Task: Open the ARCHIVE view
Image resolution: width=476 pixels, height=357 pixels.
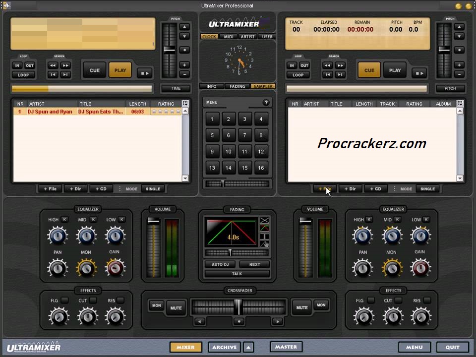Action: click(x=224, y=347)
